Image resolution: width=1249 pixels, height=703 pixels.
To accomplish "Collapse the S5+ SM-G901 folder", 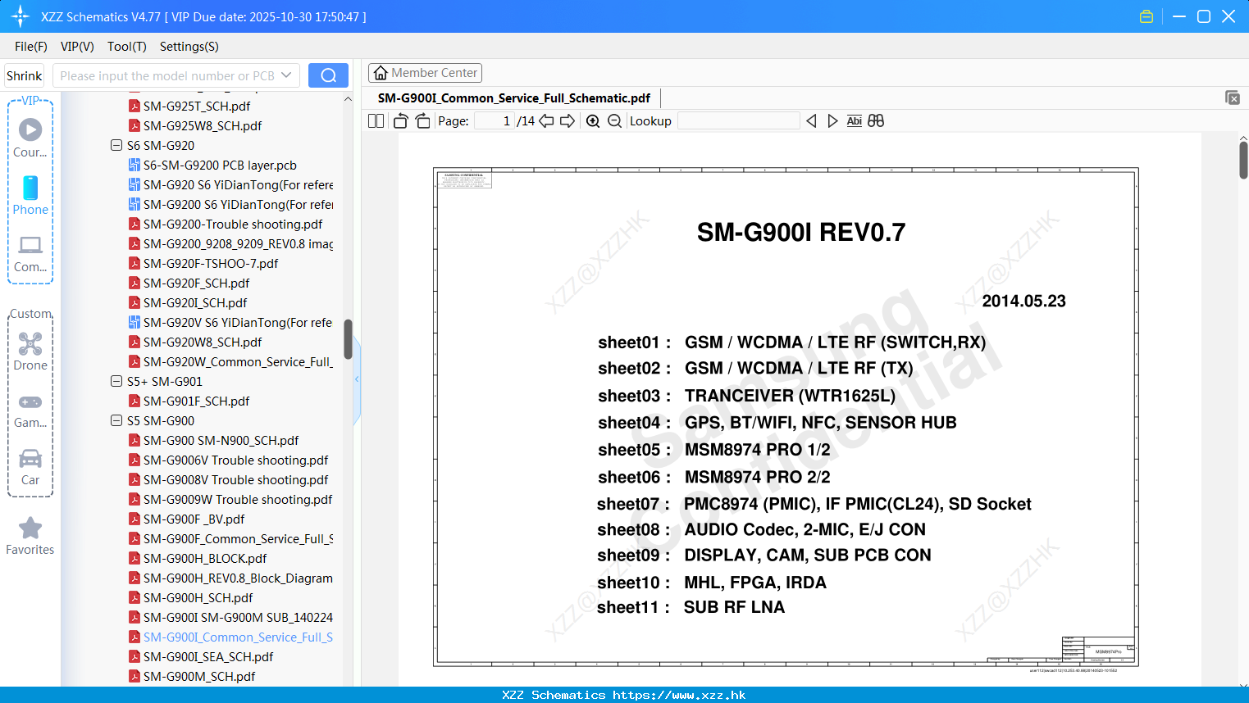I will coord(116,381).
